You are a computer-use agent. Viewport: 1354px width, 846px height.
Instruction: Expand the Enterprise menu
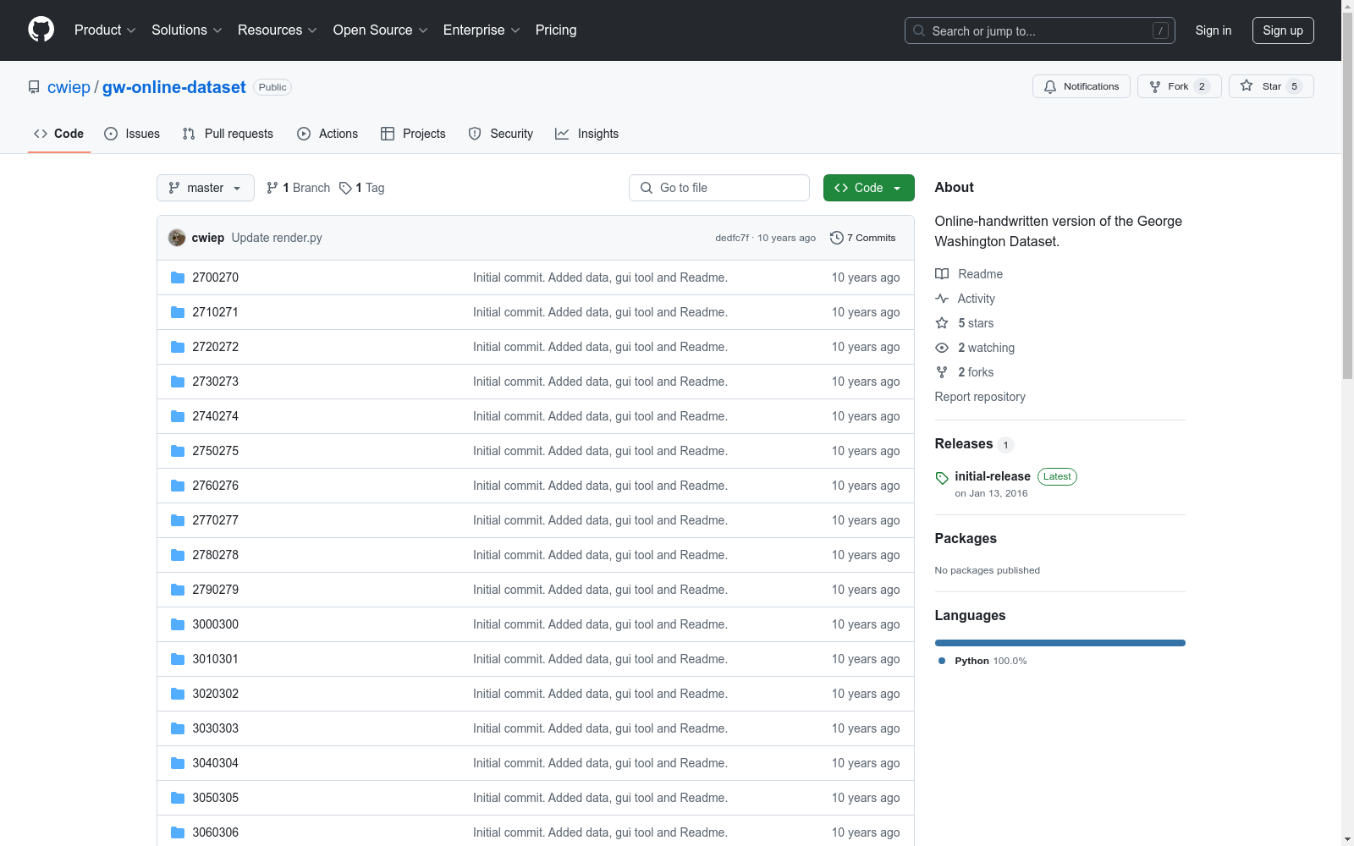pos(482,30)
